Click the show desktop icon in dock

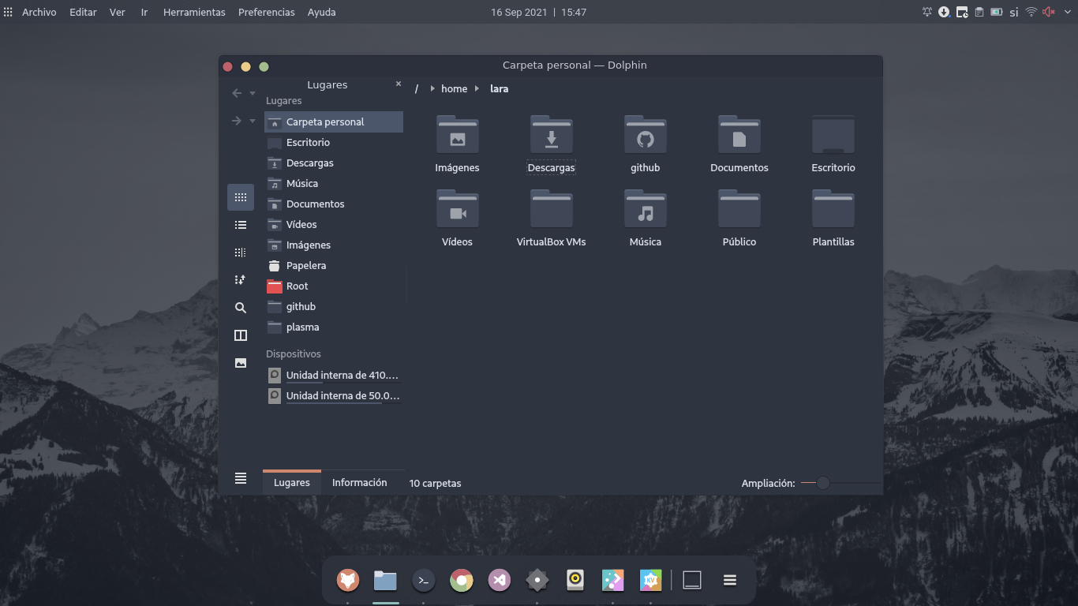point(692,581)
